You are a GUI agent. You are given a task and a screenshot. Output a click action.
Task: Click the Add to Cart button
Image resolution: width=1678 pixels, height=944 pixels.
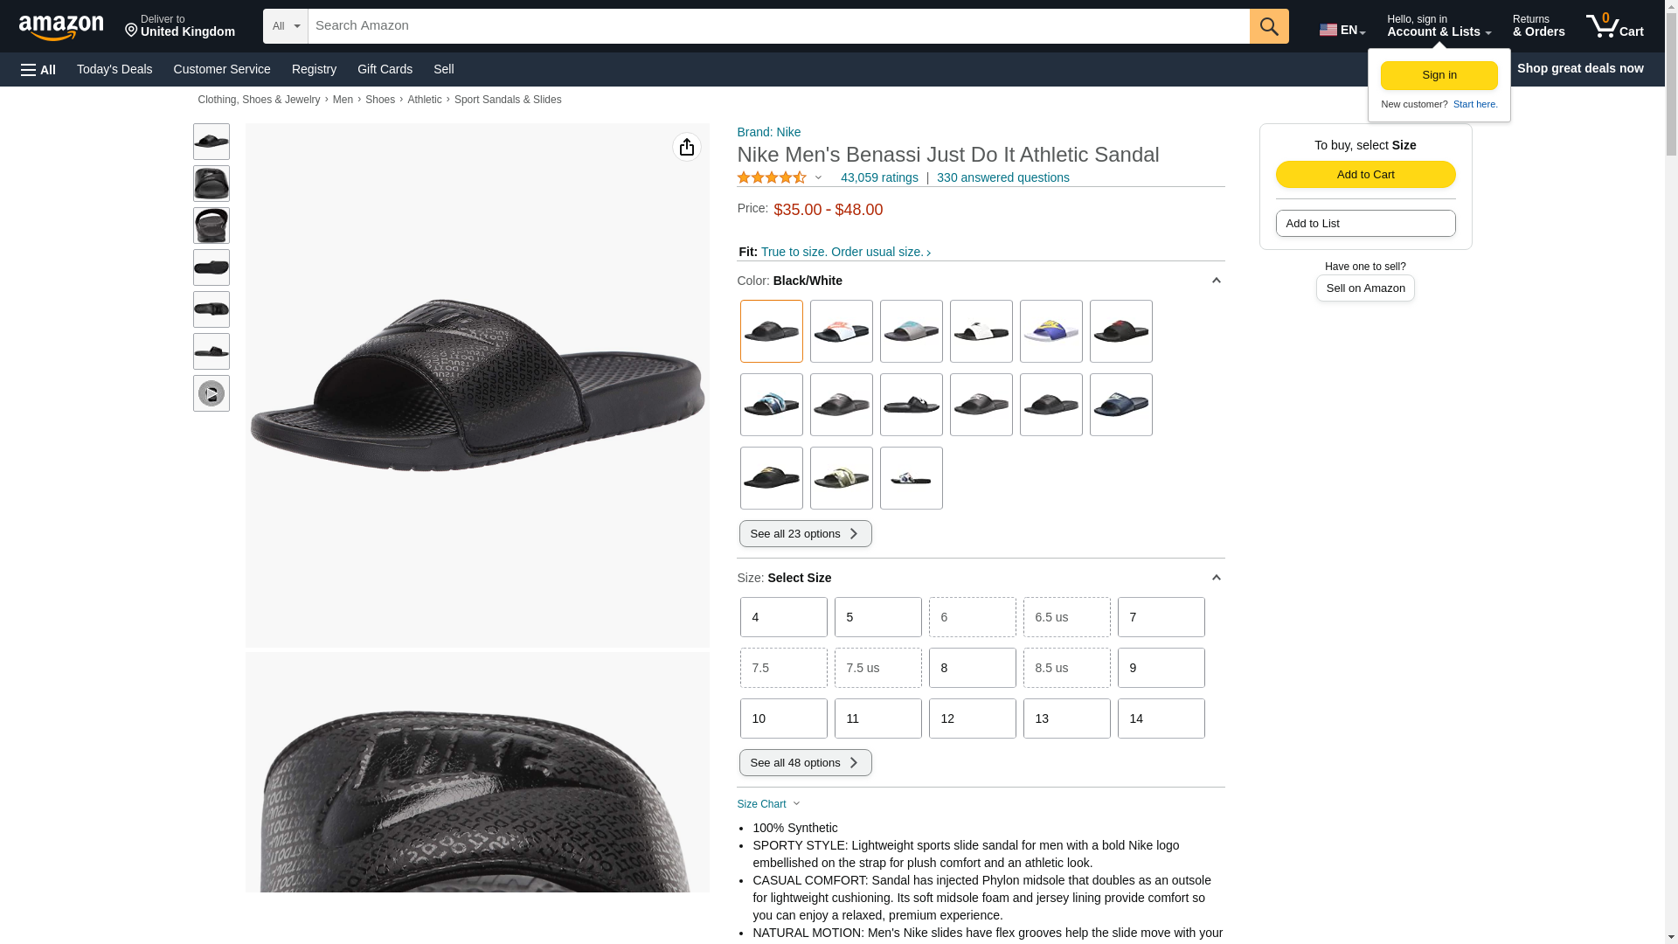click(x=1365, y=175)
